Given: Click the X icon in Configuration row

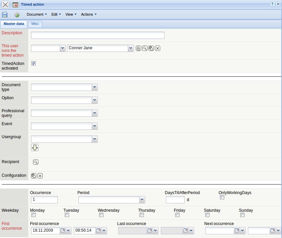Looking at the screenshot, I should click(x=40, y=176).
